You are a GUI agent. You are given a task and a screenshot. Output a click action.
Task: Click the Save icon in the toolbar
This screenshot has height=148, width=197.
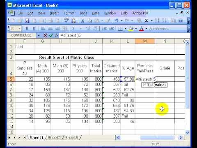click(x=27, y=21)
